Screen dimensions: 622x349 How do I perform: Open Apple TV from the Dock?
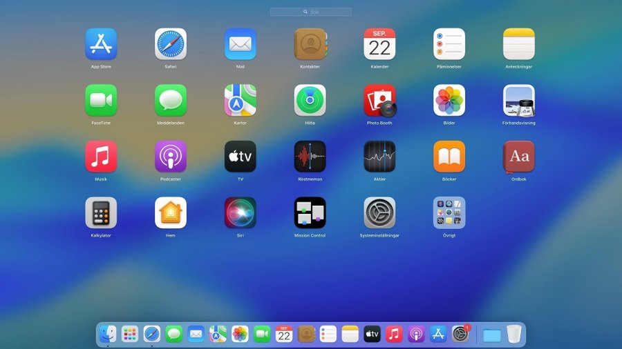click(372, 335)
